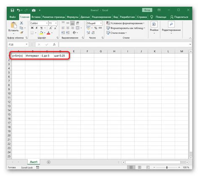Image resolution: width=199 pixels, height=176 pixels.
Task: Click the macro recording icon in status bar
Action: [x=37, y=167]
